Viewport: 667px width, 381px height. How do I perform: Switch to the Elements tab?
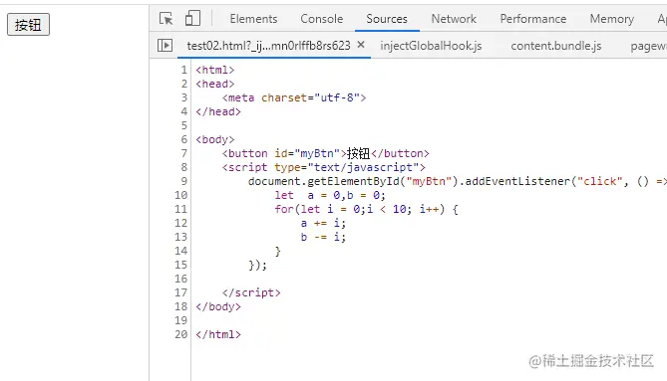coord(253,19)
